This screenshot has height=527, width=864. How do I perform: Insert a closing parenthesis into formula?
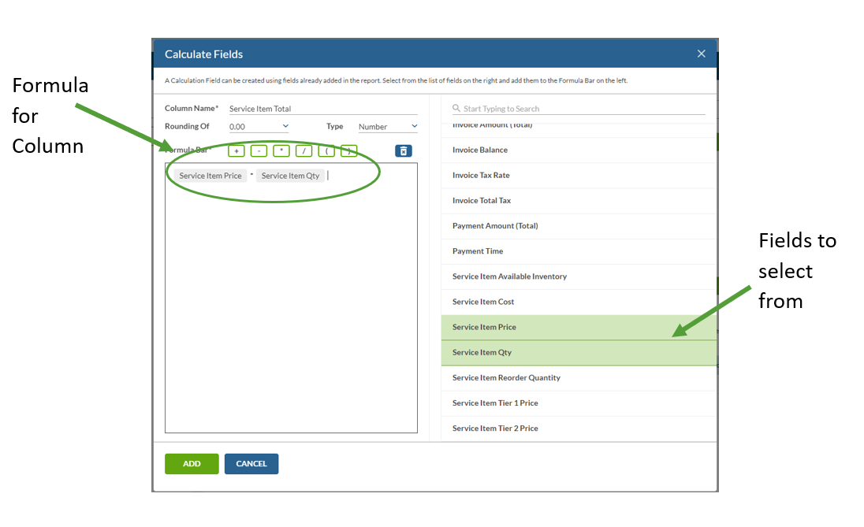coord(348,151)
